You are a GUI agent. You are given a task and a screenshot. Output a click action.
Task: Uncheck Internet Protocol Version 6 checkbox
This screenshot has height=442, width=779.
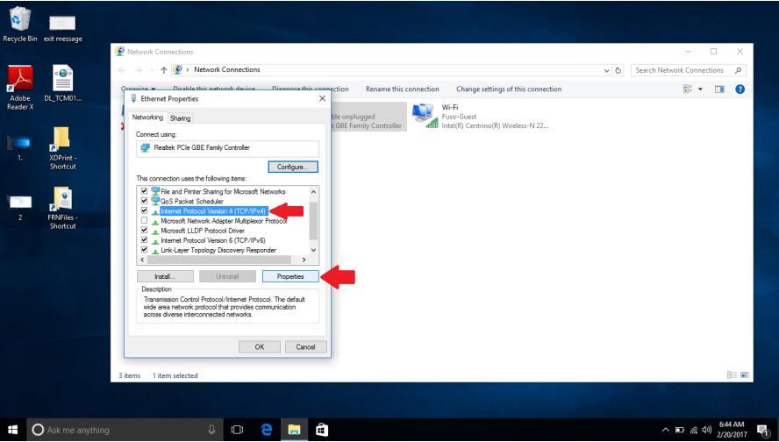pyautogui.click(x=144, y=240)
